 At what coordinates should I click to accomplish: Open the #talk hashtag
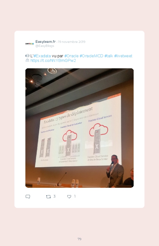tap(109, 56)
